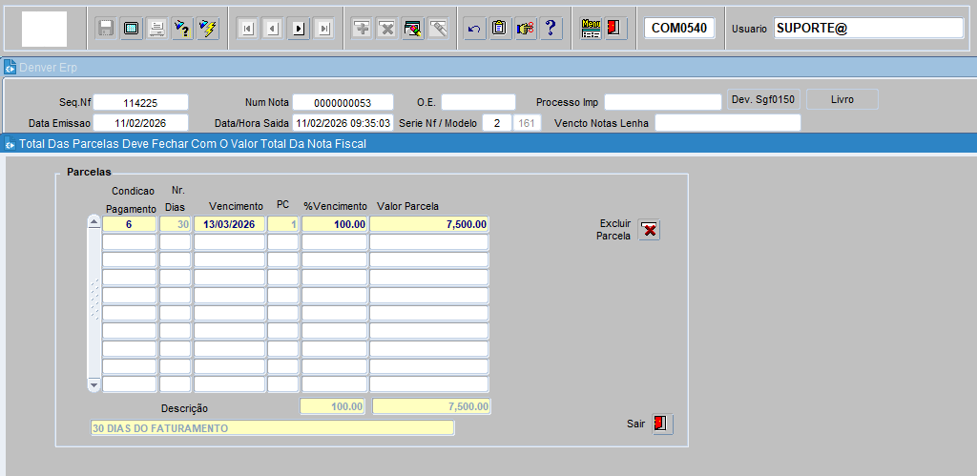Go to next record arrow button
Screen dimensions: 977x476
tap(299, 29)
